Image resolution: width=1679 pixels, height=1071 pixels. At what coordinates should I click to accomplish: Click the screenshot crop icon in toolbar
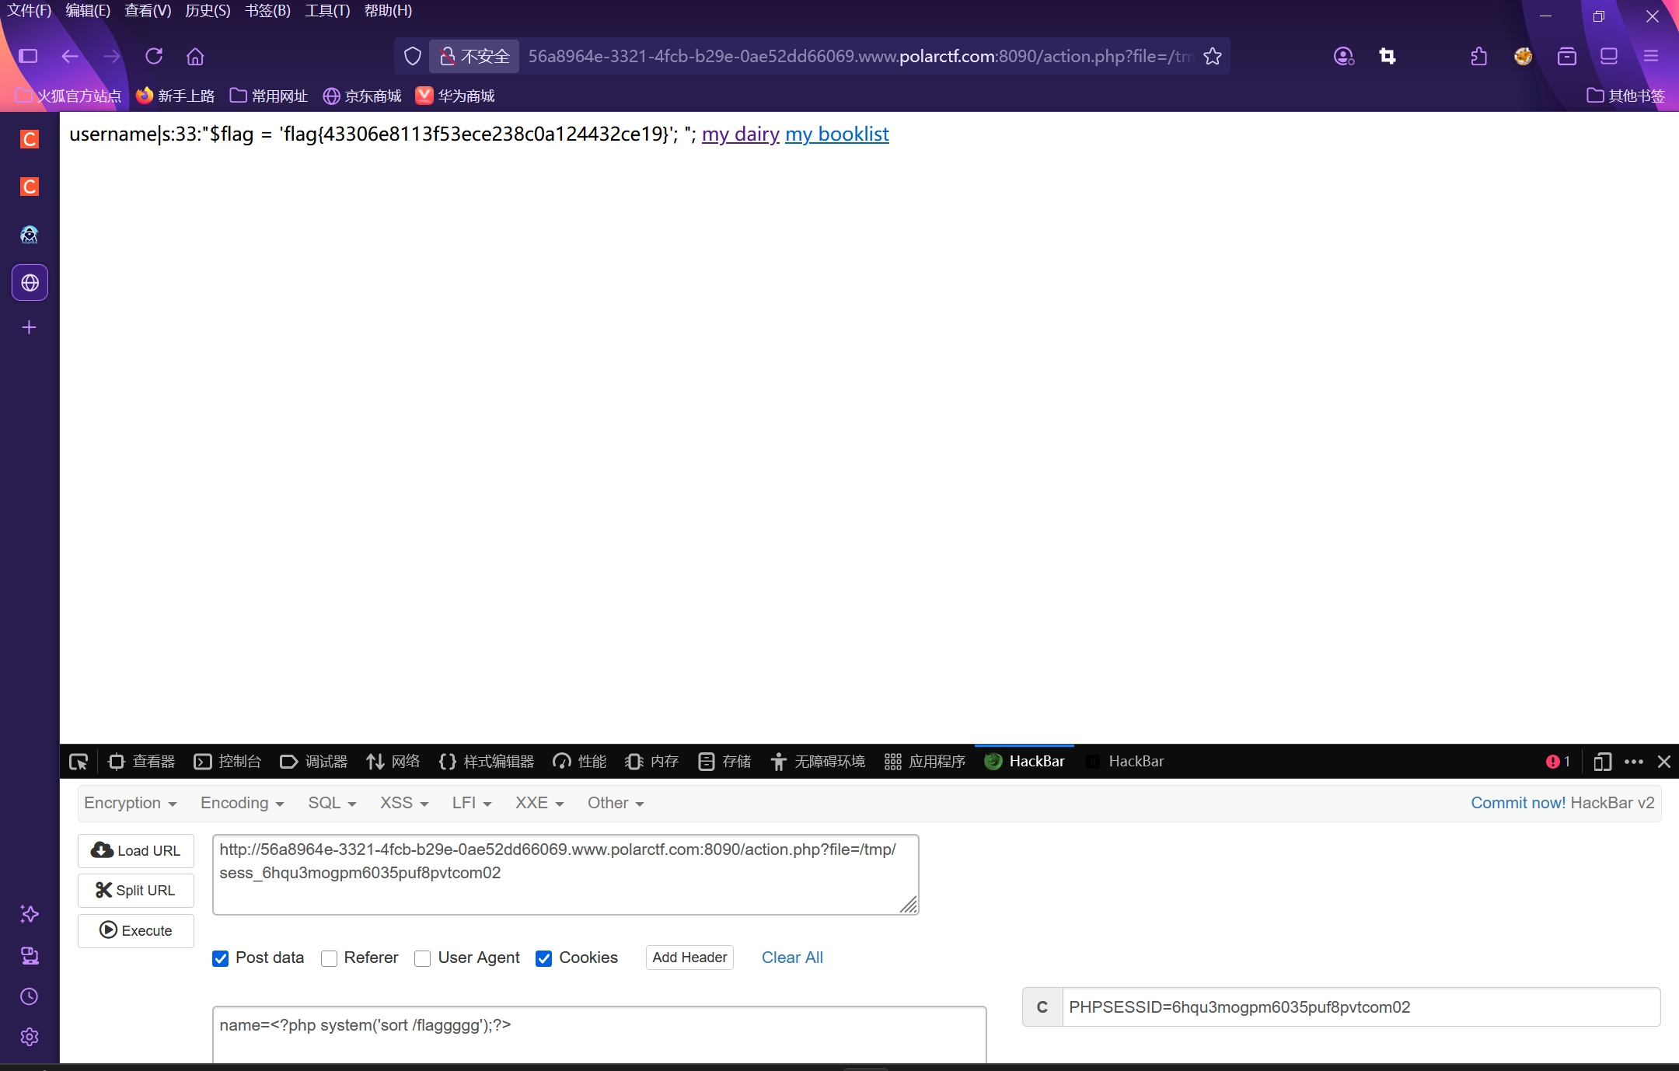(1388, 56)
